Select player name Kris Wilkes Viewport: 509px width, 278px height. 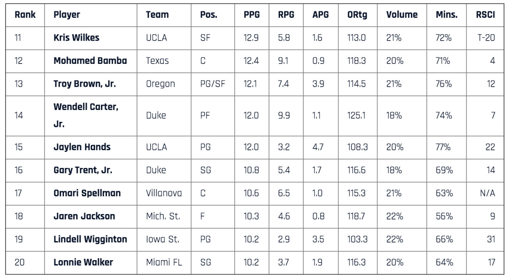76,38
